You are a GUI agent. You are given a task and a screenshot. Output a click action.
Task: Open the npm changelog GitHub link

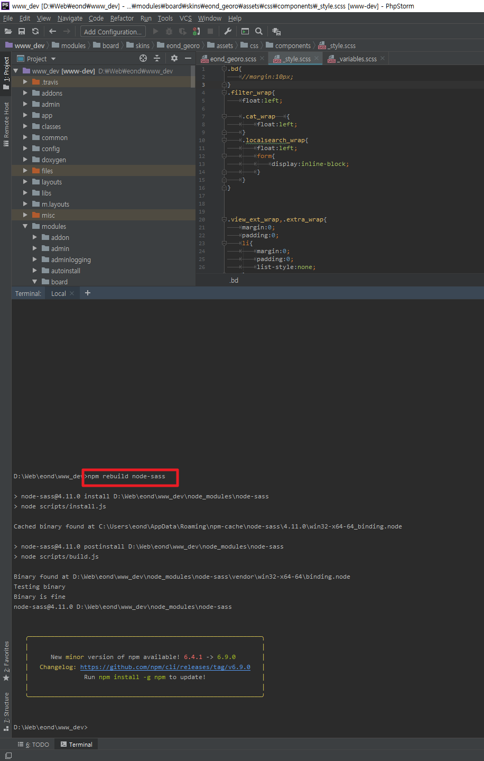coord(165,667)
